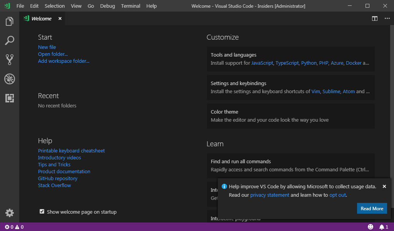The height and width of the screenshot is (231, 394).
Task: Open the Terminal menu
Action: tap(130, 6)
